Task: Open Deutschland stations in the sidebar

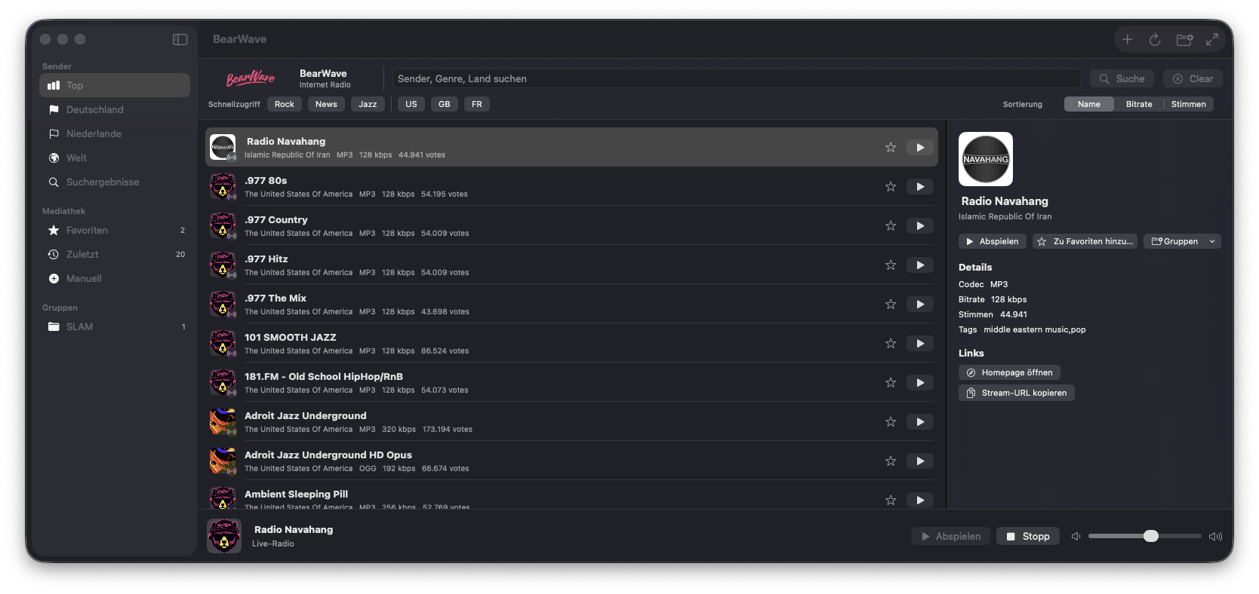Action: pyautogui.click(x=115, y=109)
